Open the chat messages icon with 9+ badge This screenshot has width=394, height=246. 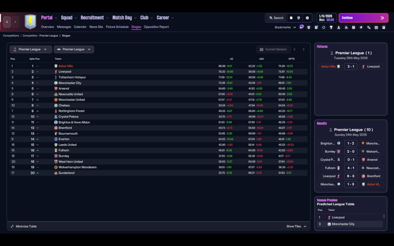[x=301, y=27]
